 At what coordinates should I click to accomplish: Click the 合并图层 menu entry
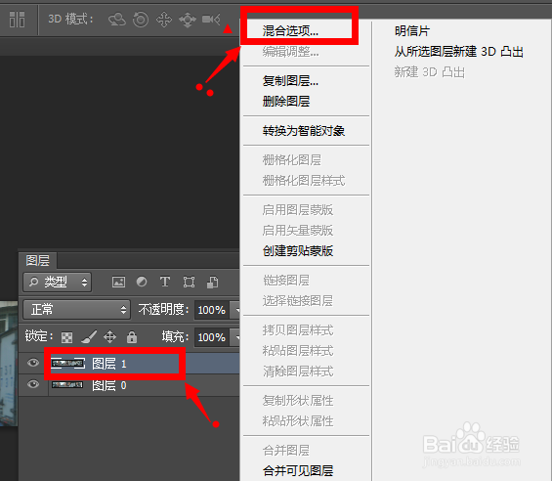tap(286, 451)
